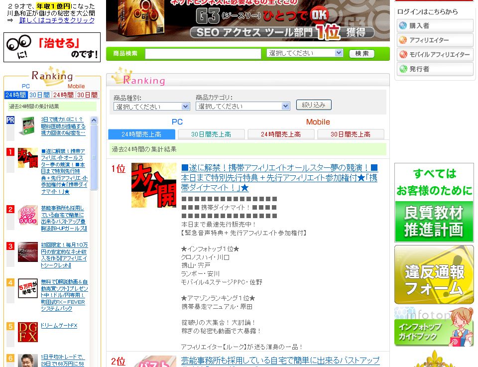The width and height of the screenshot is (478, 367).
Task: Open the sidebar 大公開 thumbnail for rank 1
Action: (28, 158)
